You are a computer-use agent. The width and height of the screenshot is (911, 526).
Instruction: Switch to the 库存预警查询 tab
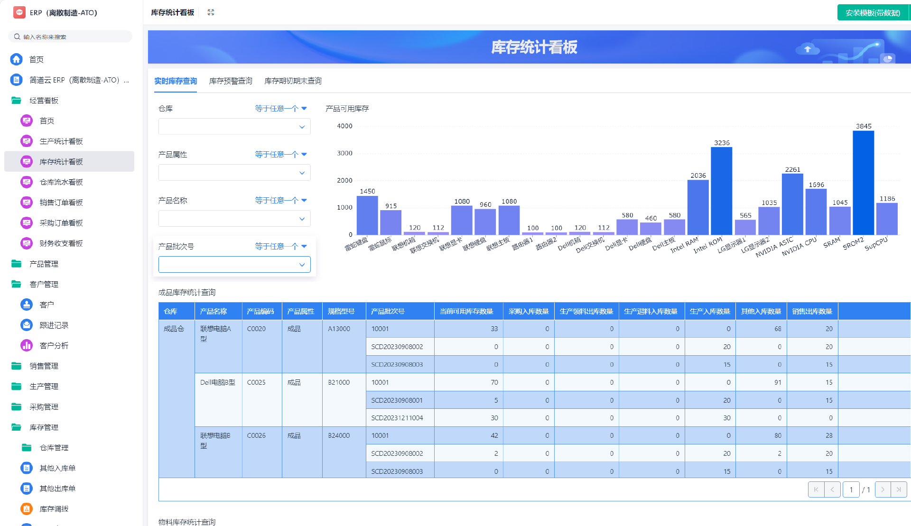230,81
